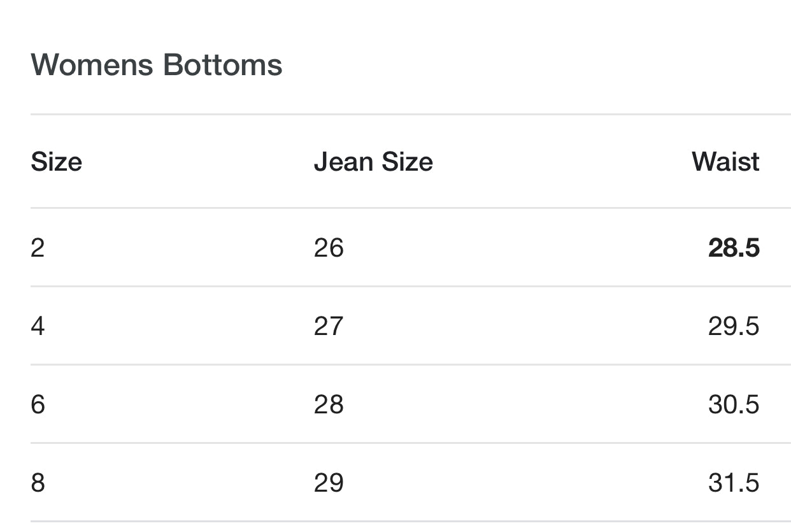This screenshot has width=791, height=528.
Task: Select the Waist column header
Action: pos(725,162)
